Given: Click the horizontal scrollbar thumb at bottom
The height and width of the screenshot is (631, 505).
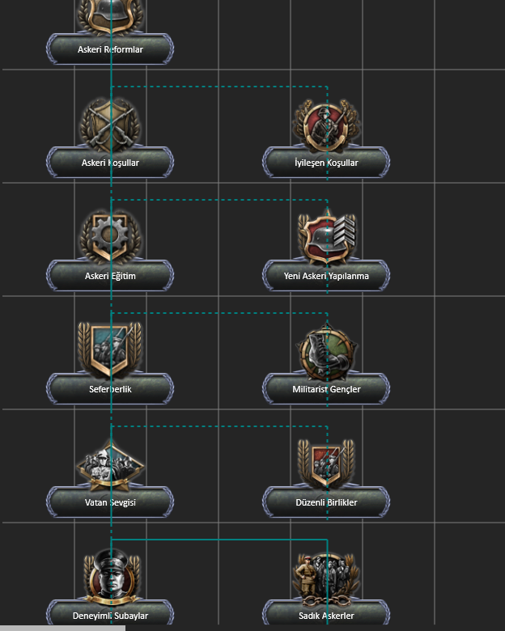Looking at the screenshot, I should [62, 629].
